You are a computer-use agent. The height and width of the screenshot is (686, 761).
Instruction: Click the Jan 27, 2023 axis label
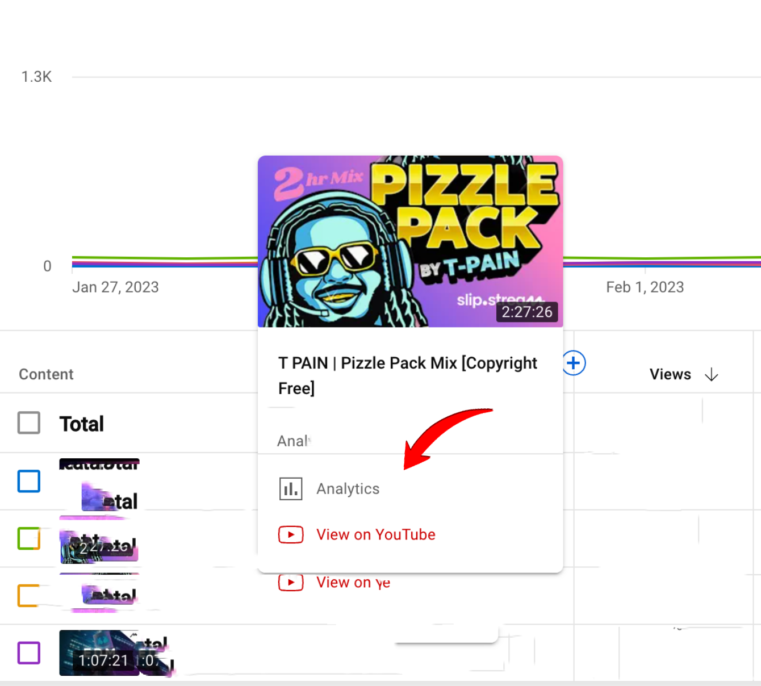click(x=115, y=287)
